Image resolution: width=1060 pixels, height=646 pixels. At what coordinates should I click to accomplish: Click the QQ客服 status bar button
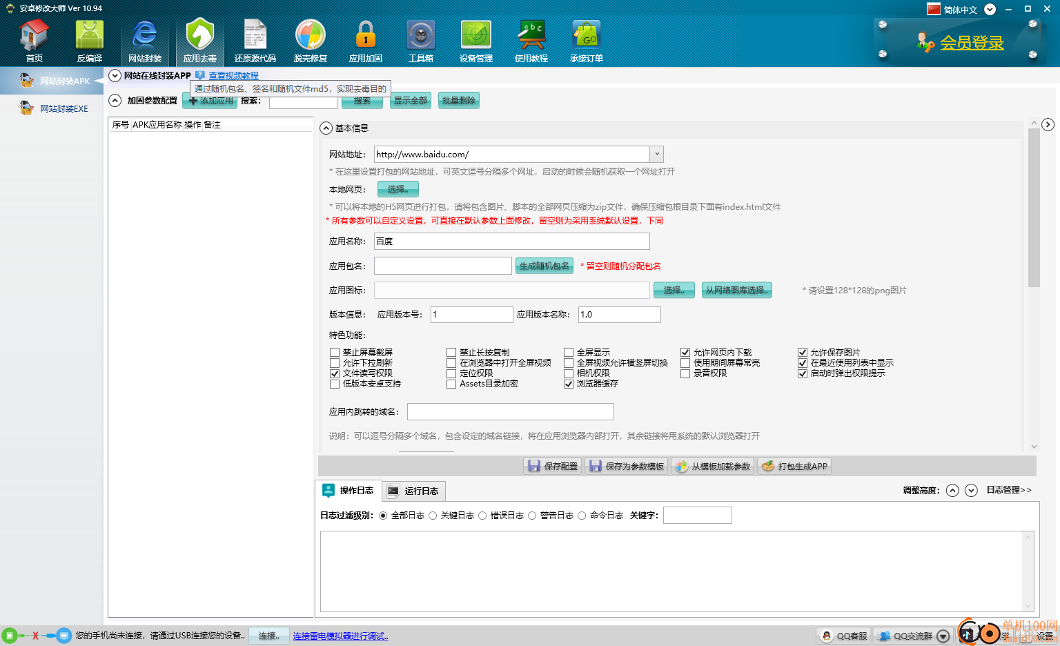[844, 636]
